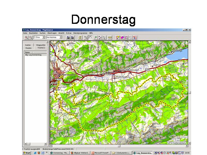Screen dimensions: 207x155
Task: Click the Windows Start button
Action: [27, 153]
